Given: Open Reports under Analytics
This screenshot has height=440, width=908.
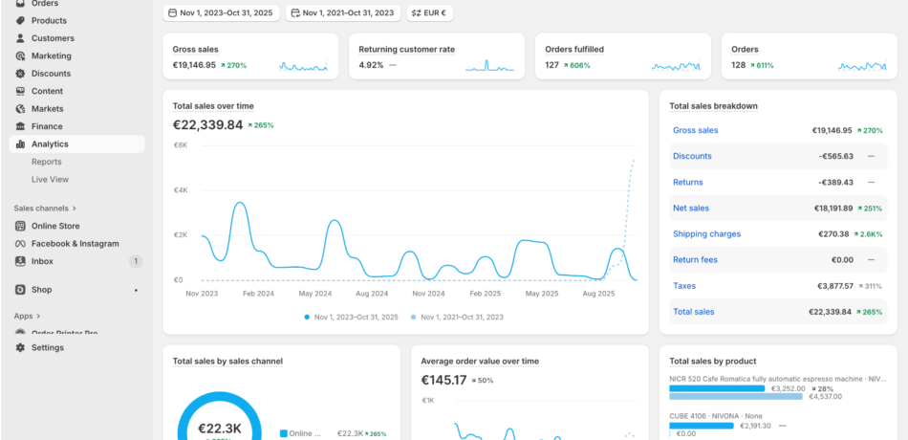Looking at the screenshot, I should click(47, 162).
